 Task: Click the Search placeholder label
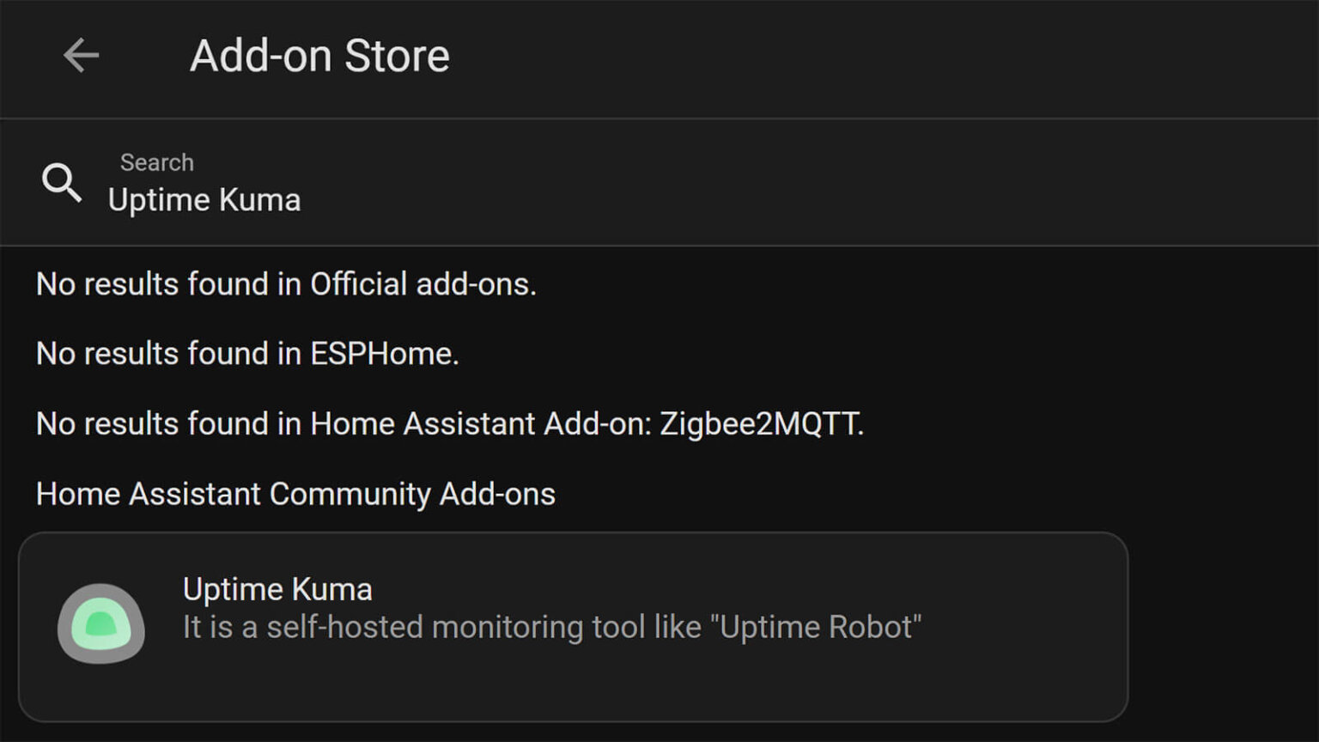(x=156, y=161)
